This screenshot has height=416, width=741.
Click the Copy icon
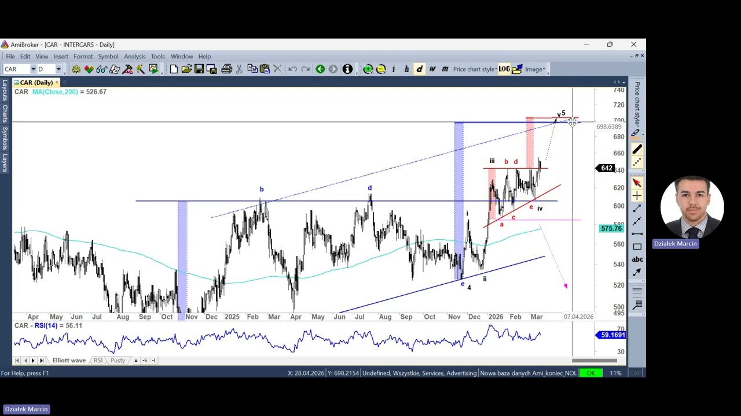pyautogui.click(x=252, y=69)
